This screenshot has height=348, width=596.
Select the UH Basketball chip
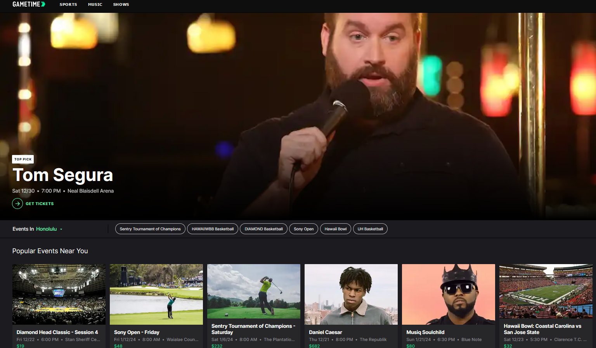click(370, 229)
